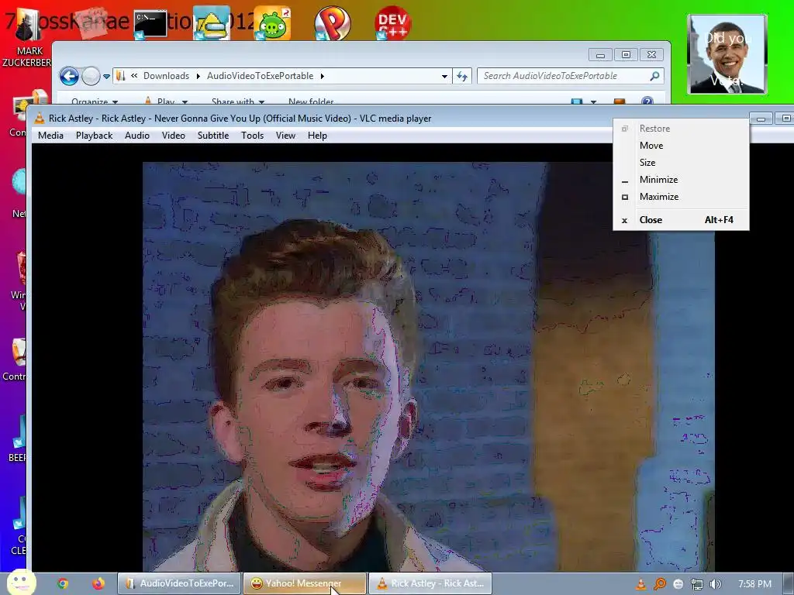
Task: Click the Show desktop strip beside the clock
Action: (788, 584)
